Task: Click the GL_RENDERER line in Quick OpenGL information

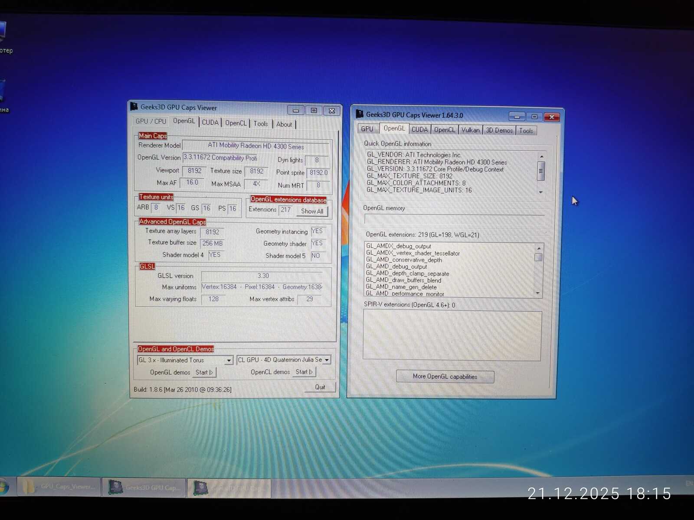Action: (x=437, y=162)
